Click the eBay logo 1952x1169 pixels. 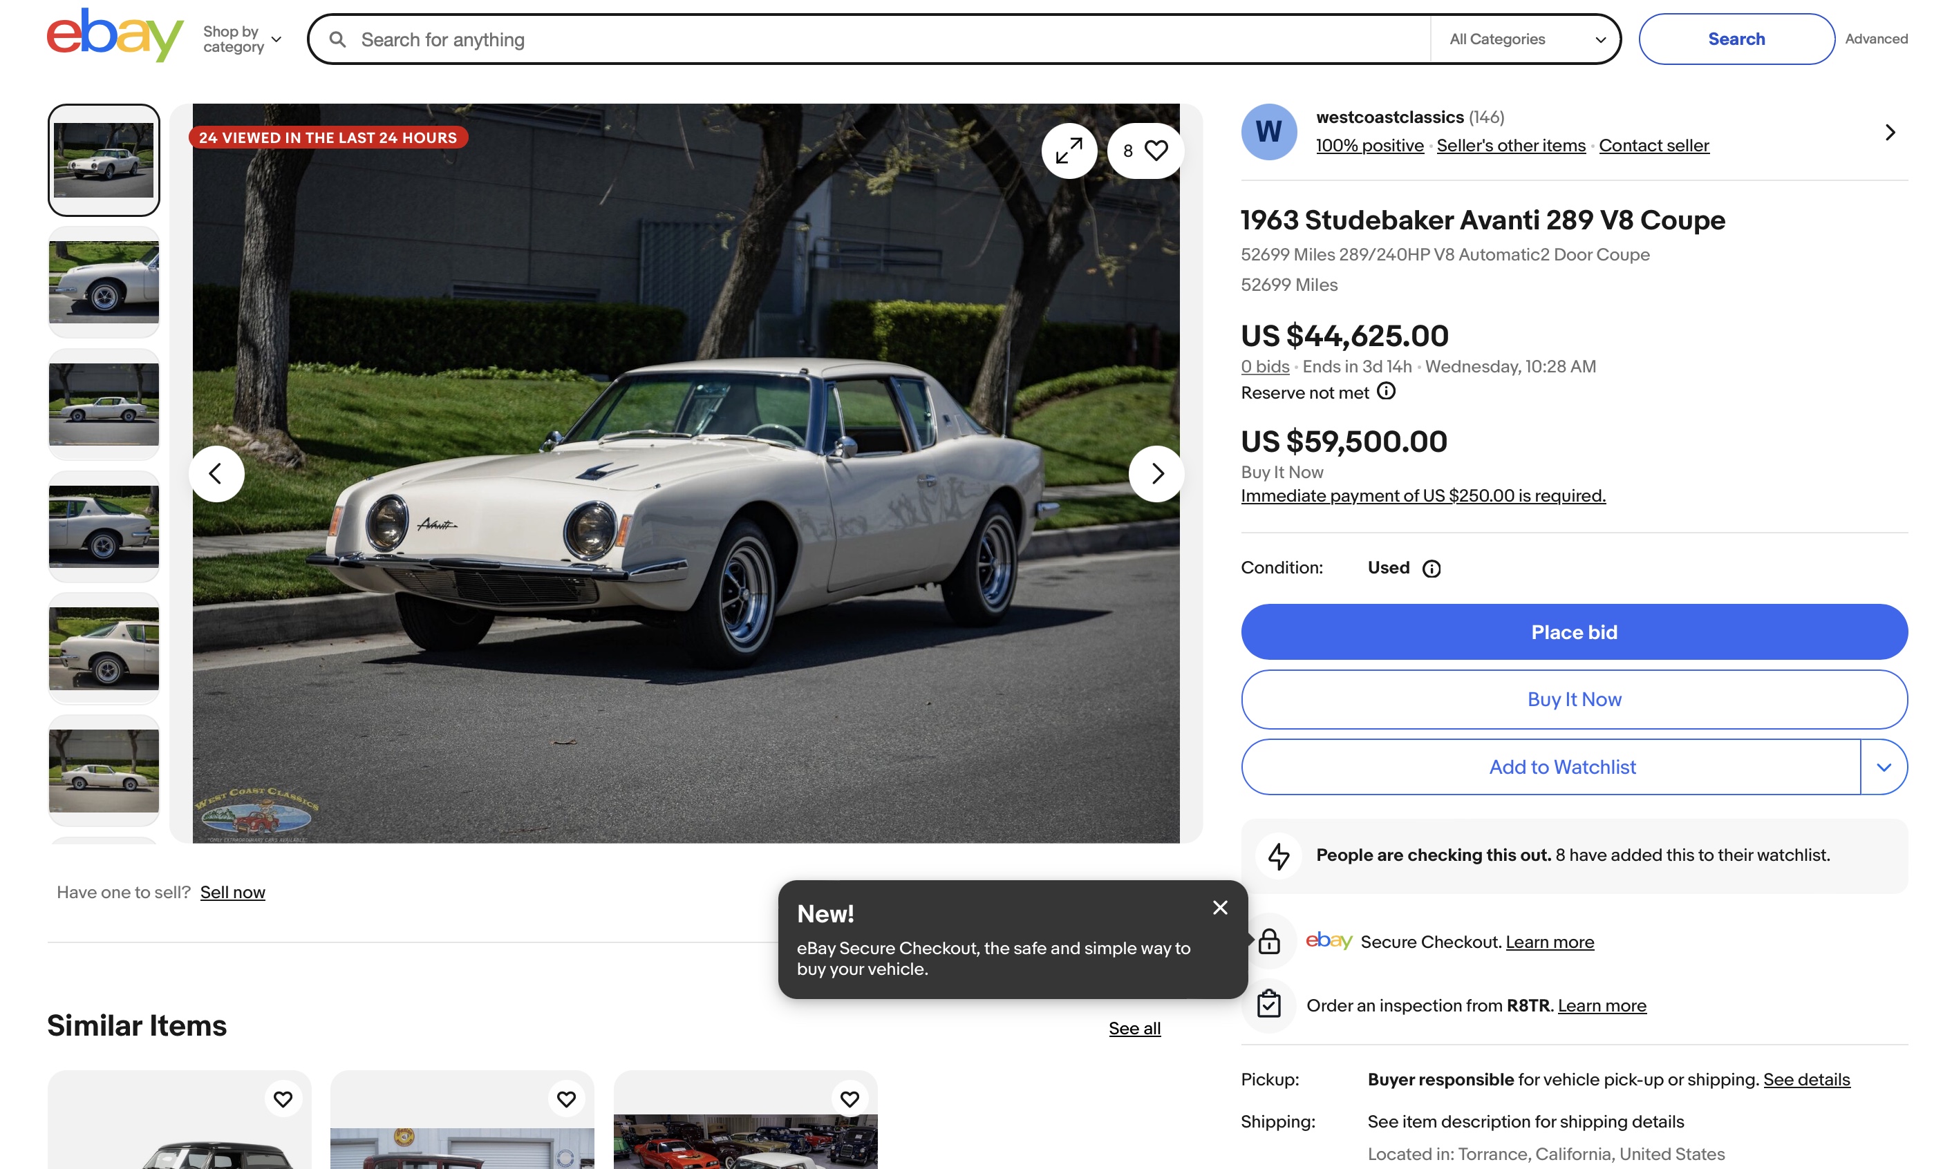(115, 35)
